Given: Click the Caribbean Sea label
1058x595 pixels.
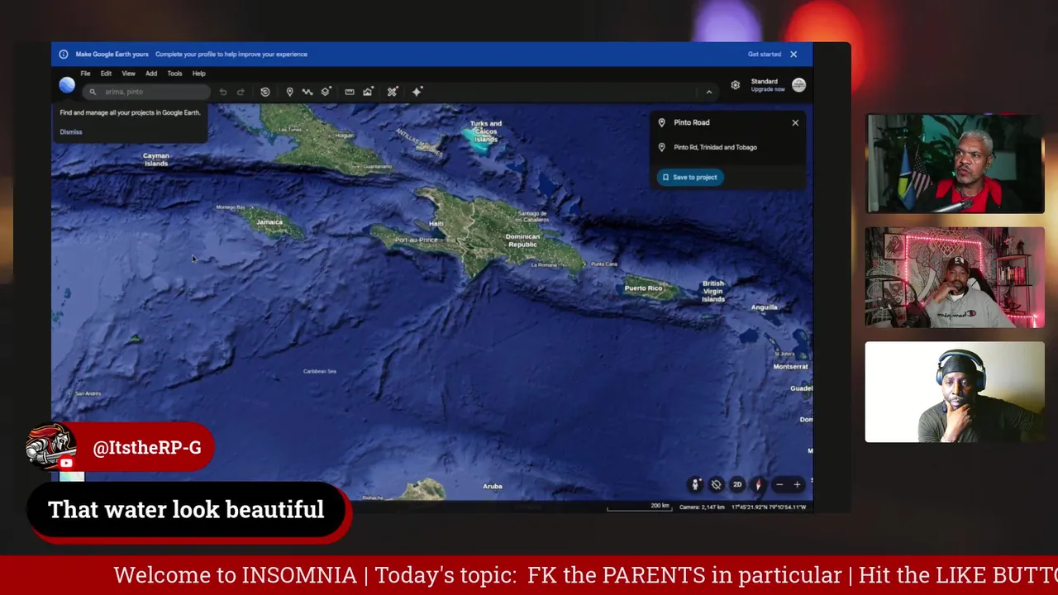Looking at the screenshot, I should click(320, 372).
